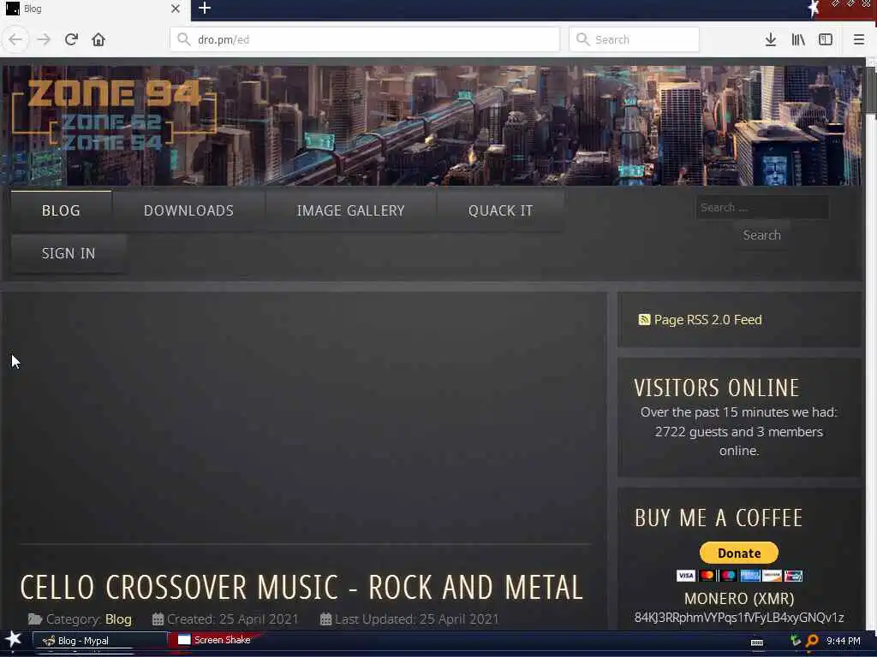Screen dimensions: 877x657
Task: Switch to Screen Shake taskbar item
Action: point(214,640)
